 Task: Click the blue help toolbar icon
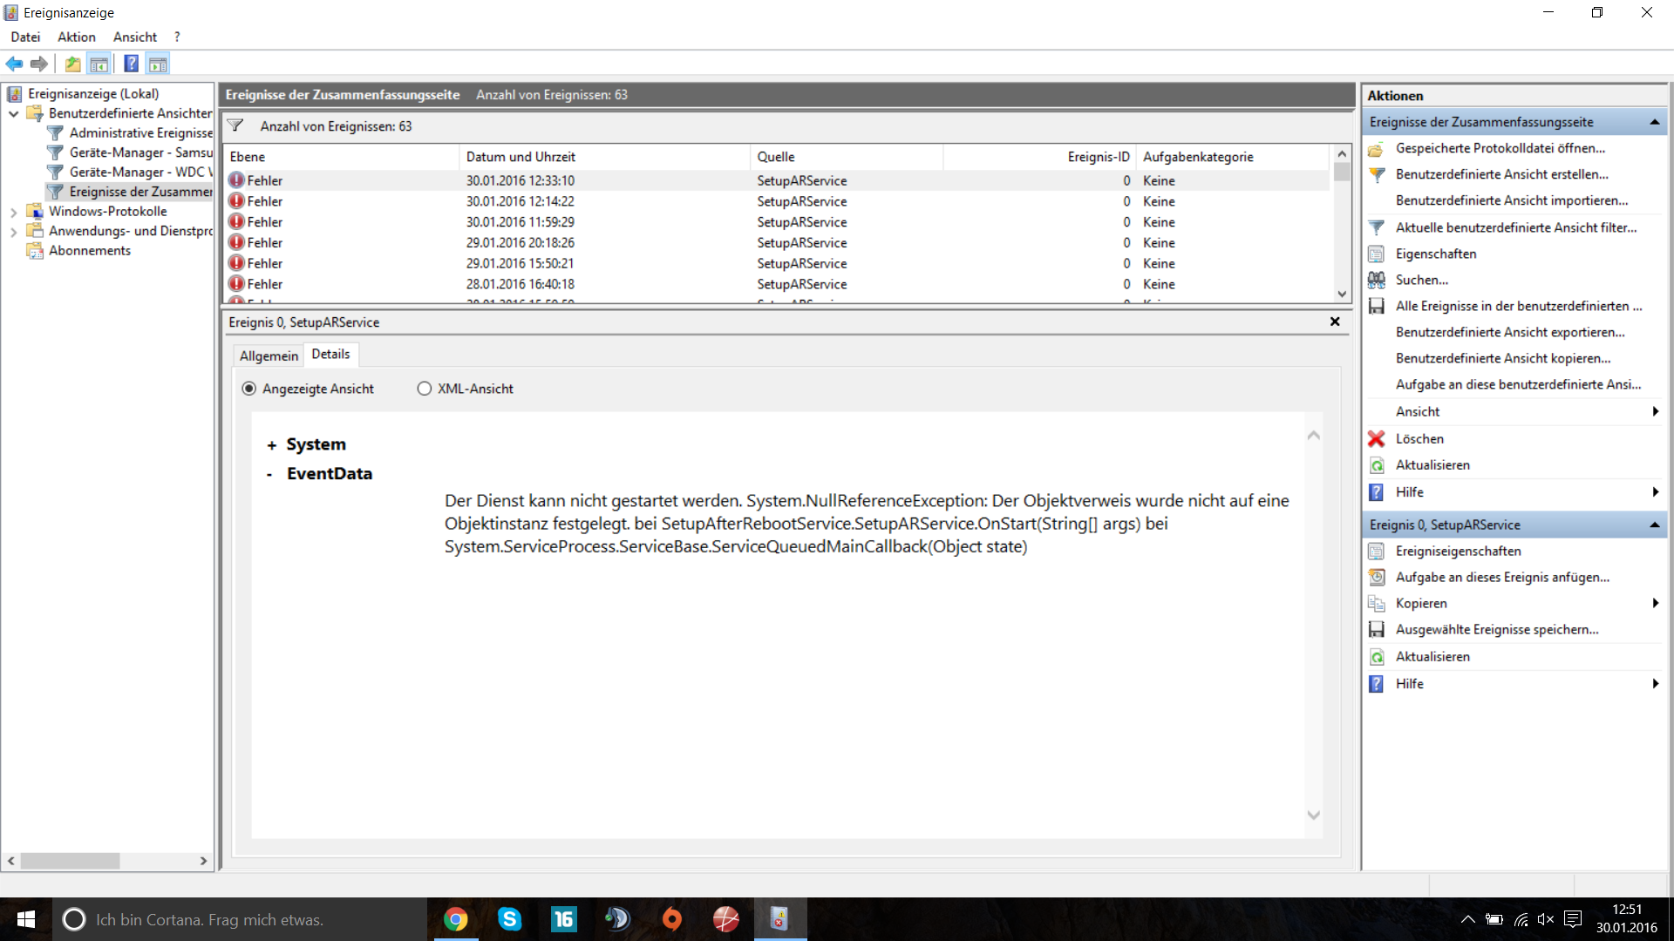click(x=131, y=64)
